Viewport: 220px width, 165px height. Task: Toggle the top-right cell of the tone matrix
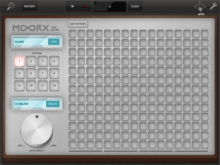[x=204, y=33]
